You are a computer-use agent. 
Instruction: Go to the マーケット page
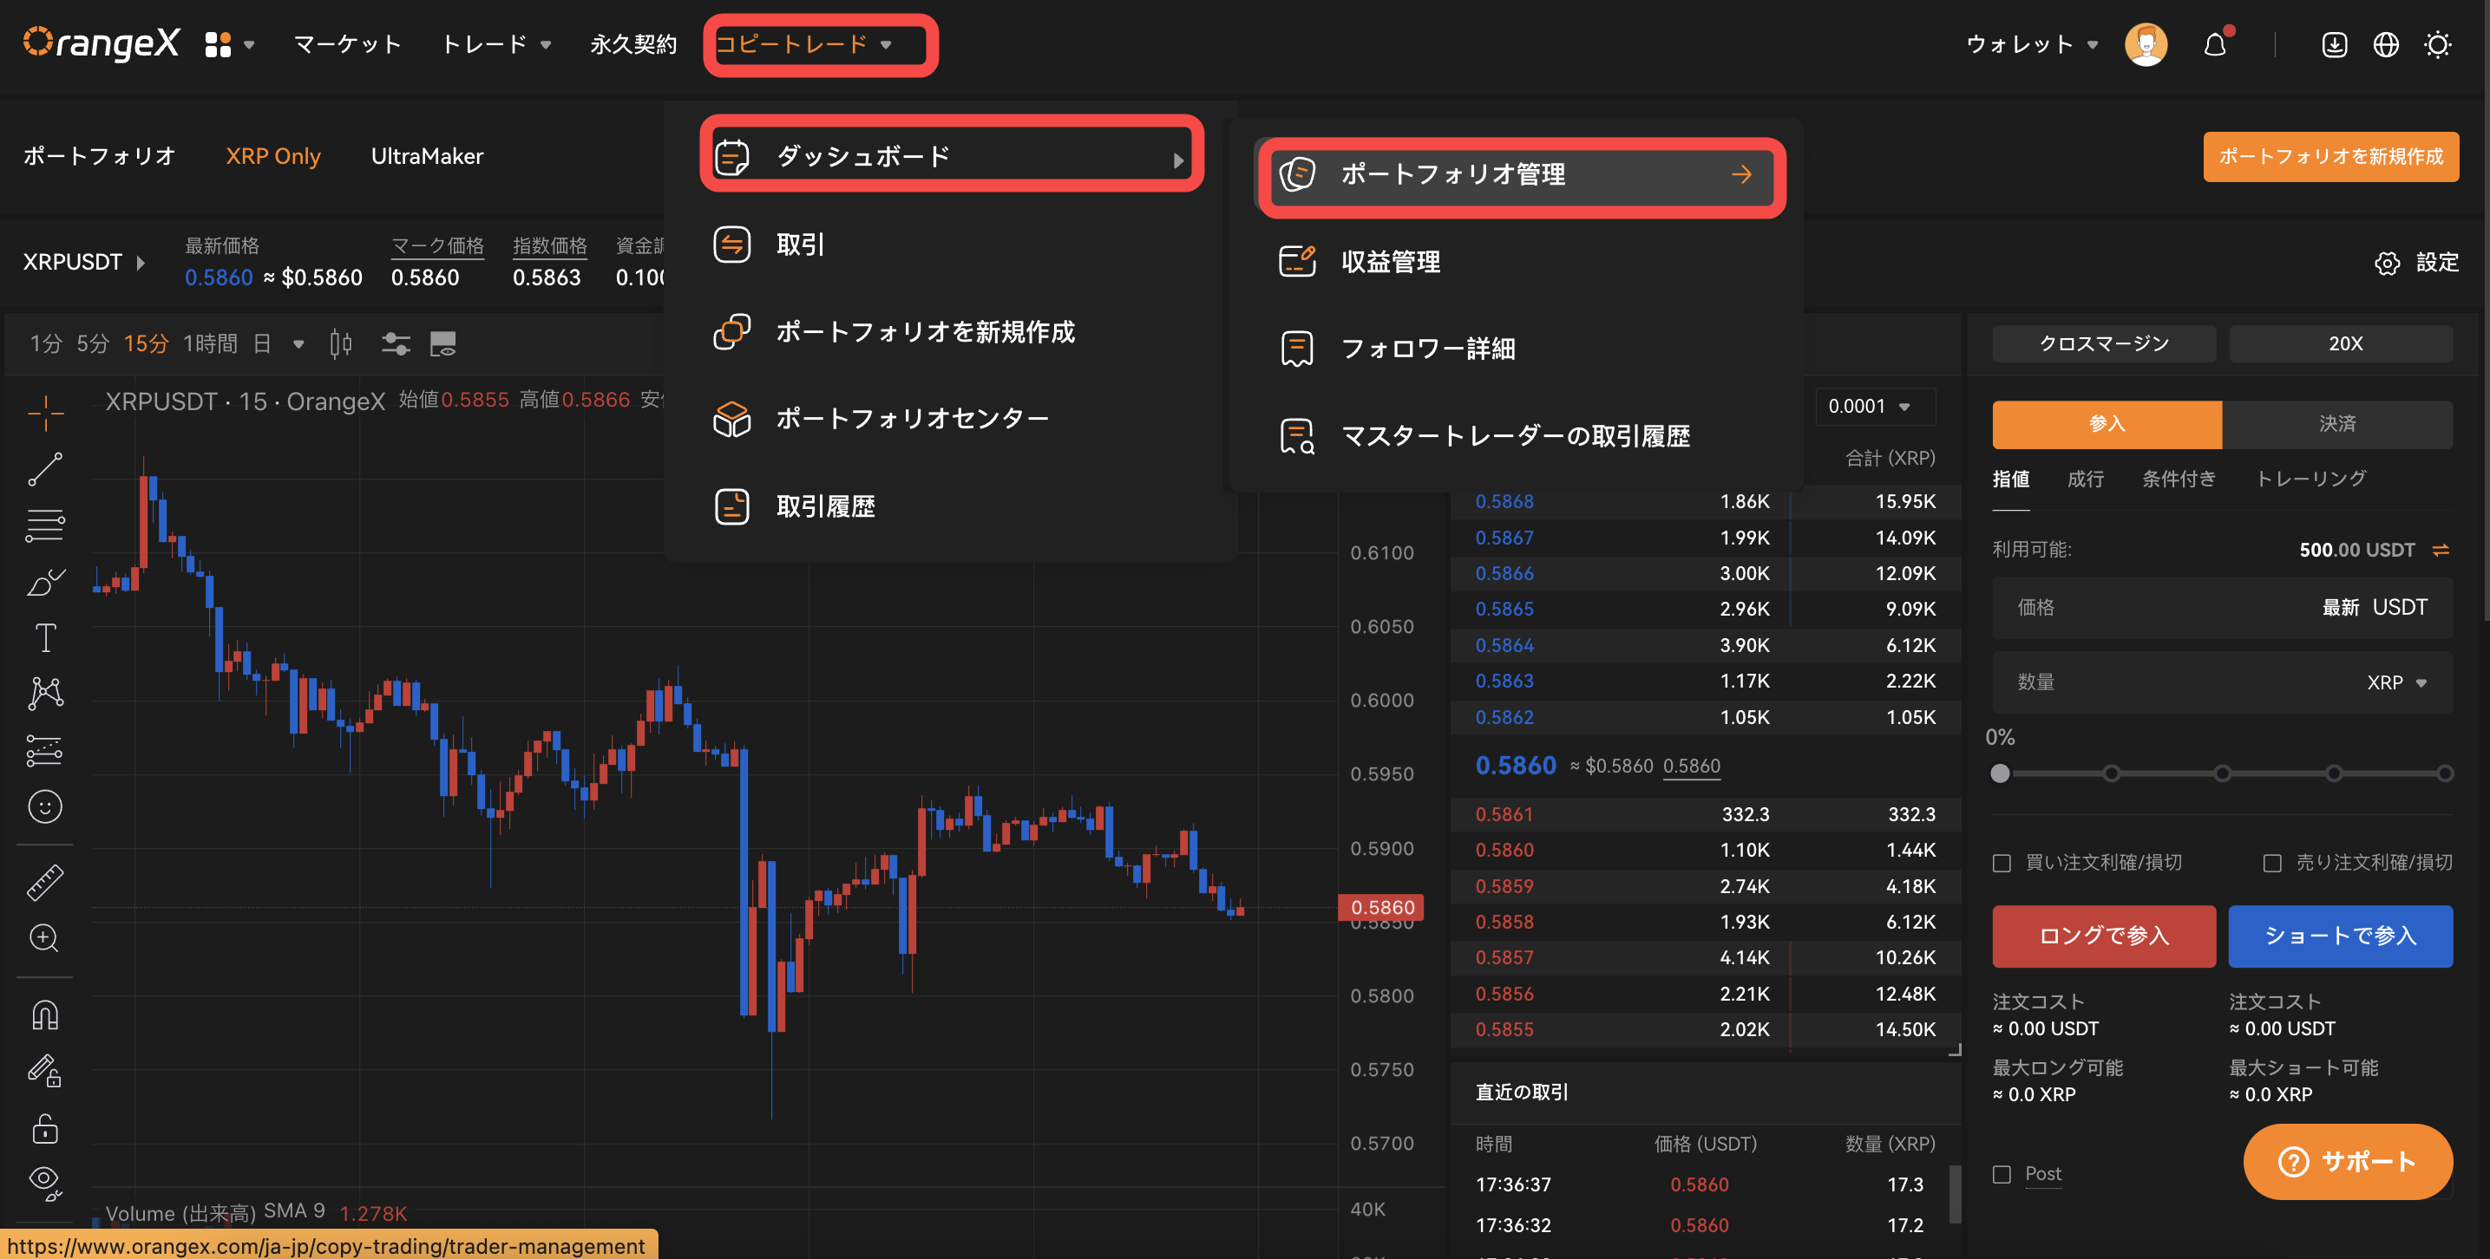click(x=347, y=44)
